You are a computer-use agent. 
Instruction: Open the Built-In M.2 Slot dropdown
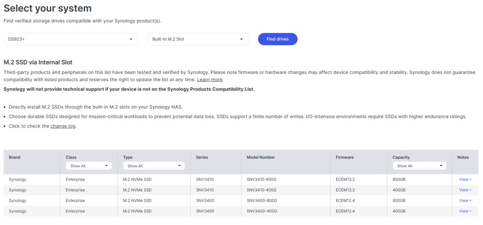198,39
